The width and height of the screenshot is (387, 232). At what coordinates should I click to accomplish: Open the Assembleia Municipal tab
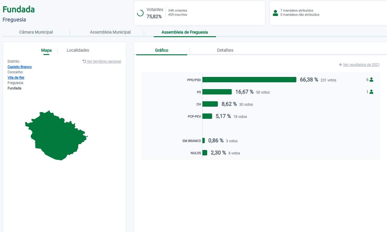(x=110, y=32)
